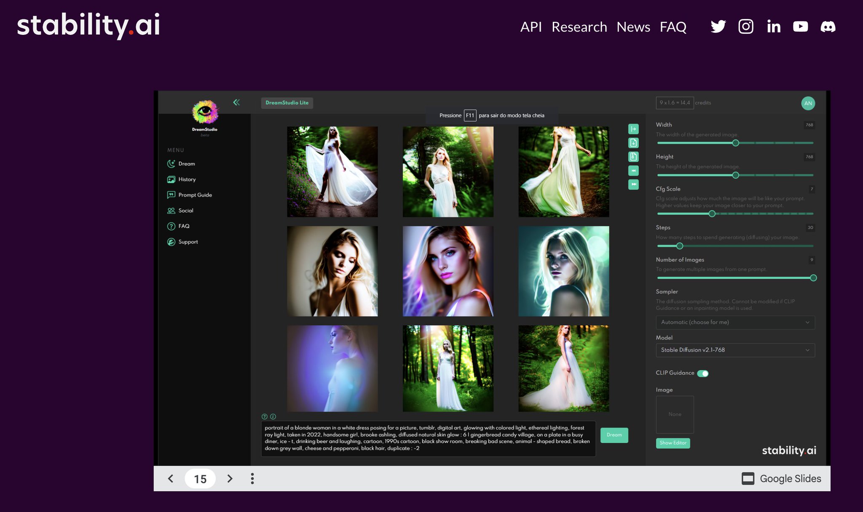Open the LinkedIn icon in header
The image size is (863, 512).
774,27
